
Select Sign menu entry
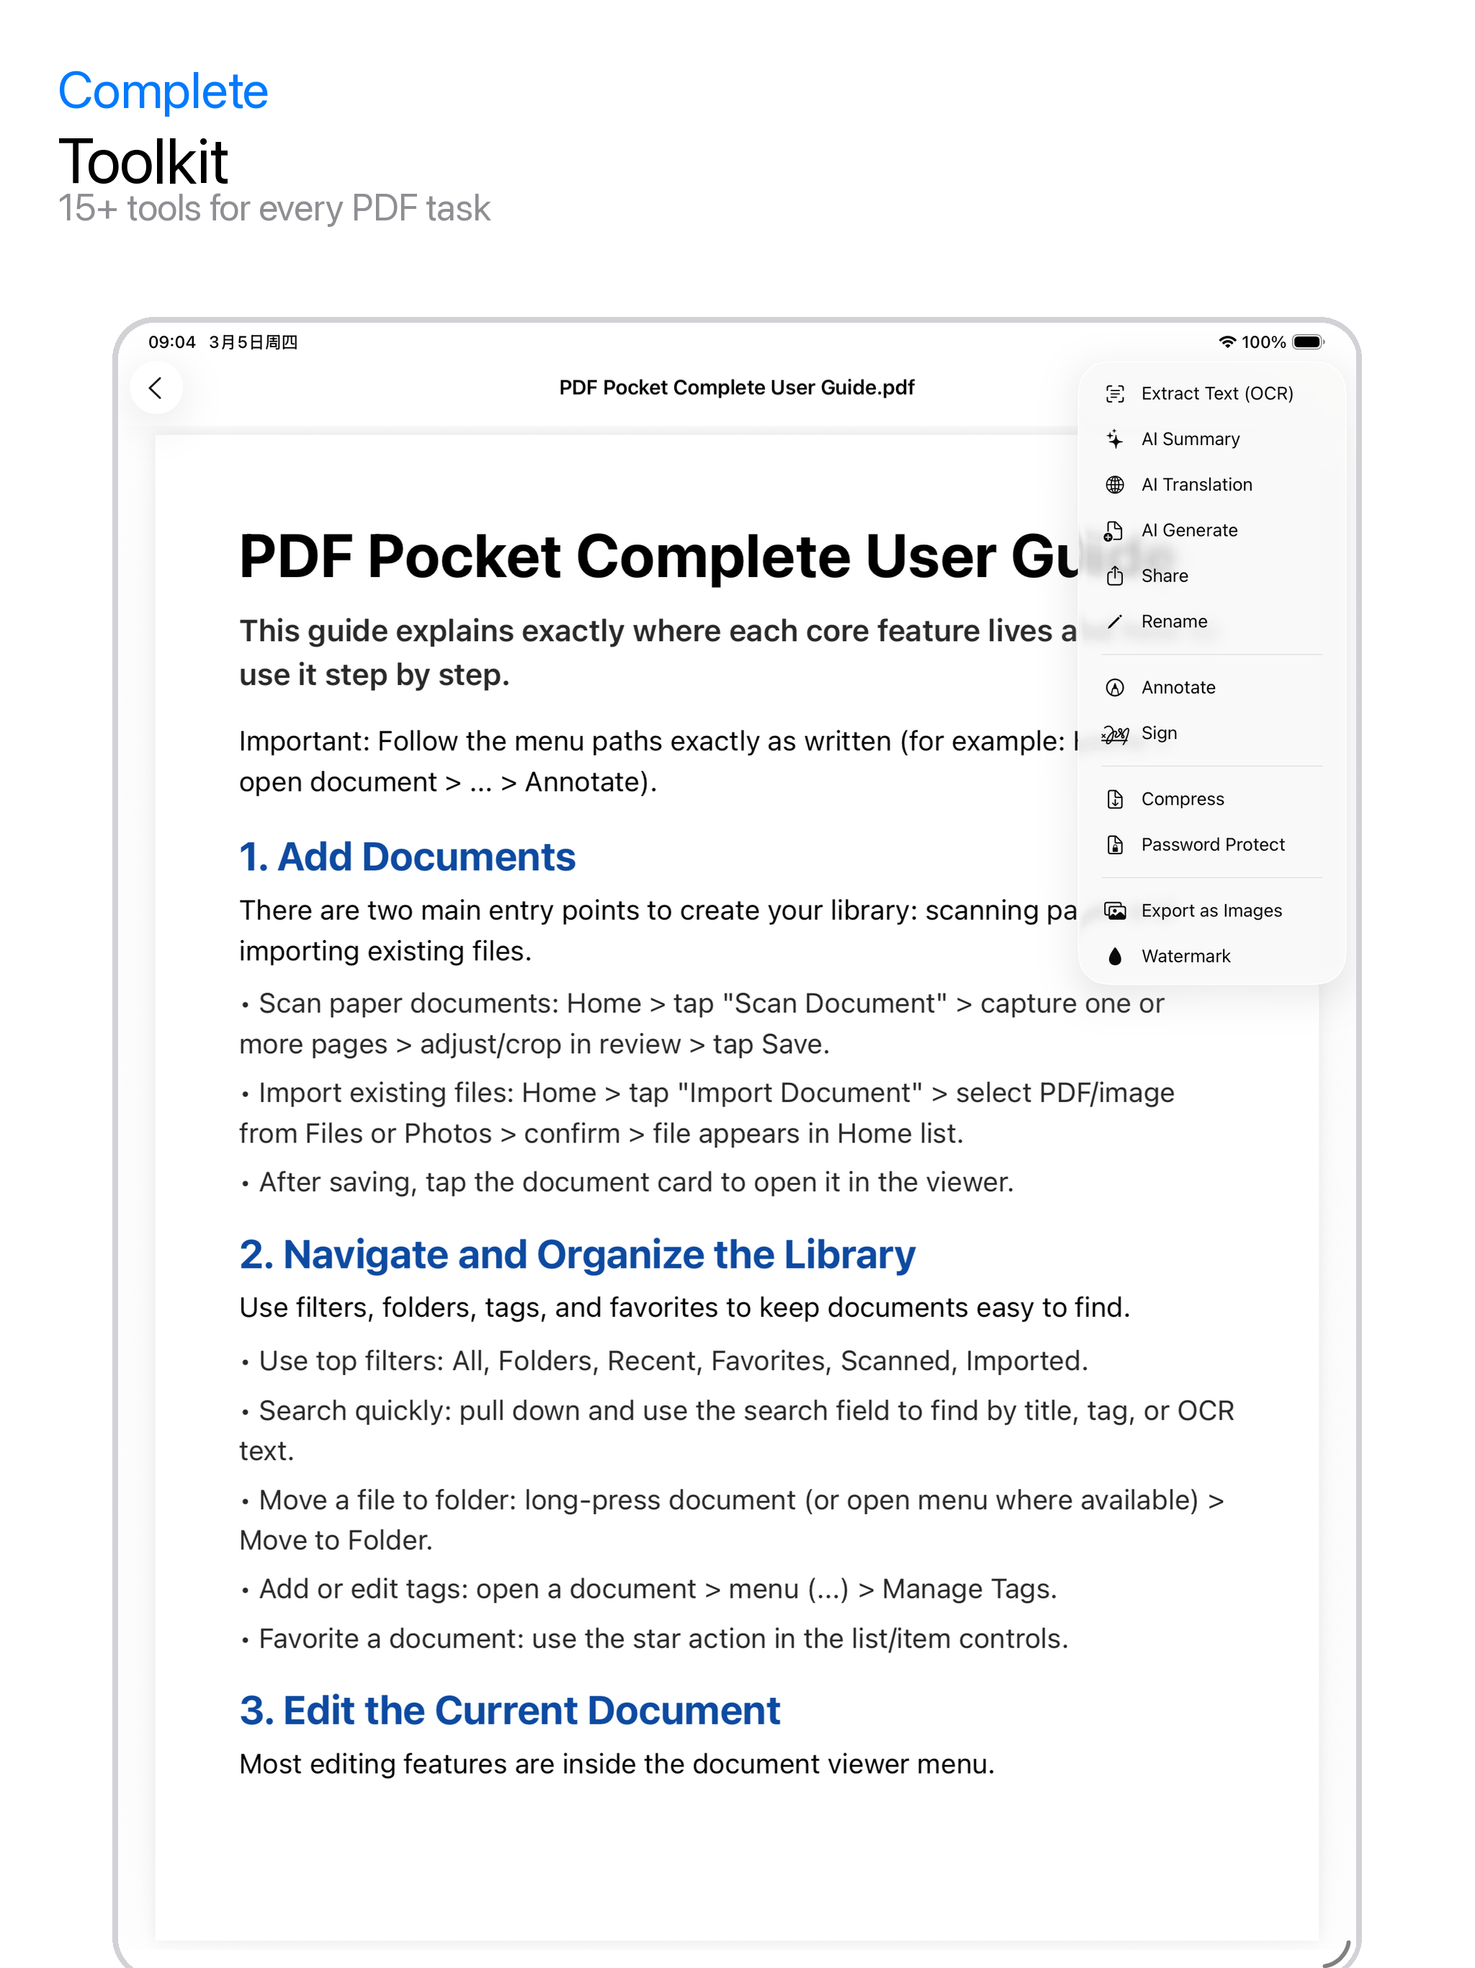click(x=1211, y=733)
